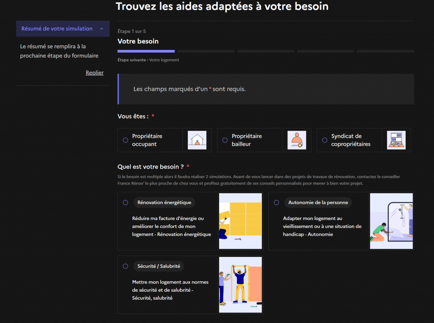Collapse the Résumé de votre simulation chevron

pos(101,29)
